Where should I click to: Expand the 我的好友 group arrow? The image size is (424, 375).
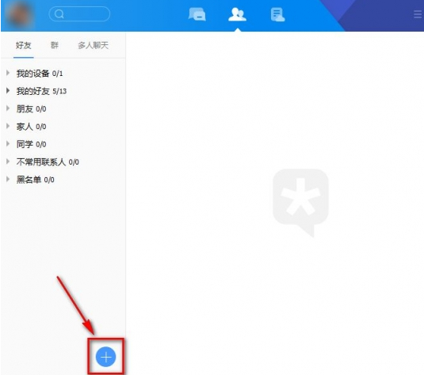coord(8,91)
